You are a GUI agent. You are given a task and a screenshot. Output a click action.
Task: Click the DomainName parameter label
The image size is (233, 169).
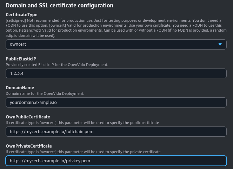coord(21,88)
